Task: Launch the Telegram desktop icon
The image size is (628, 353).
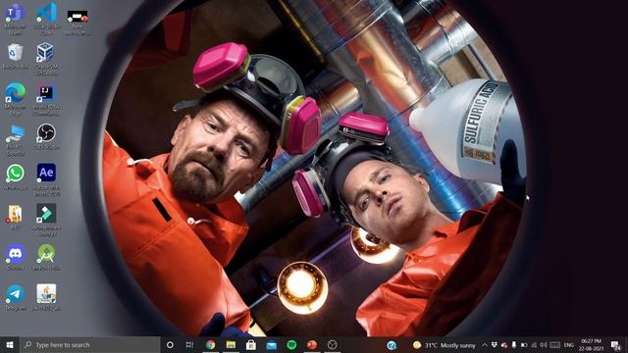Action: pyautogui.click(x=16, y=298)
